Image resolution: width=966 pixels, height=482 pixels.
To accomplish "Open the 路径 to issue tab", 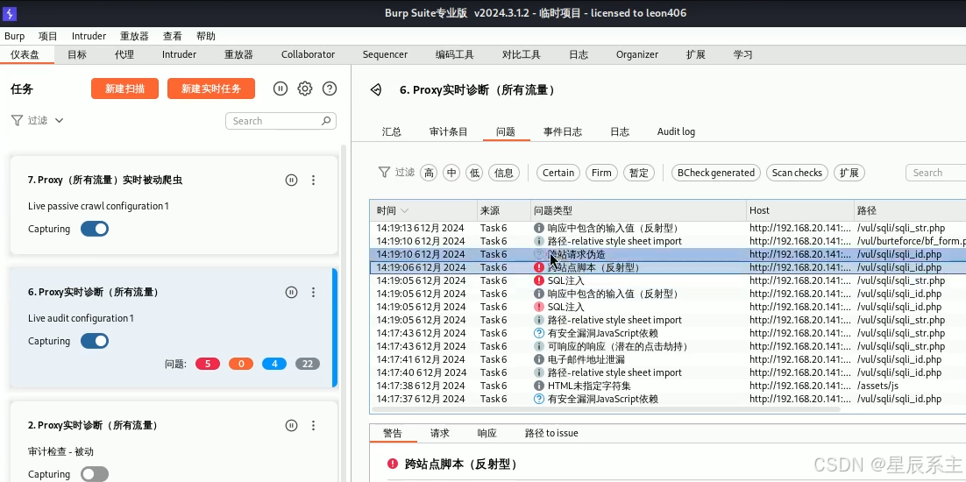I will (551, 433).
